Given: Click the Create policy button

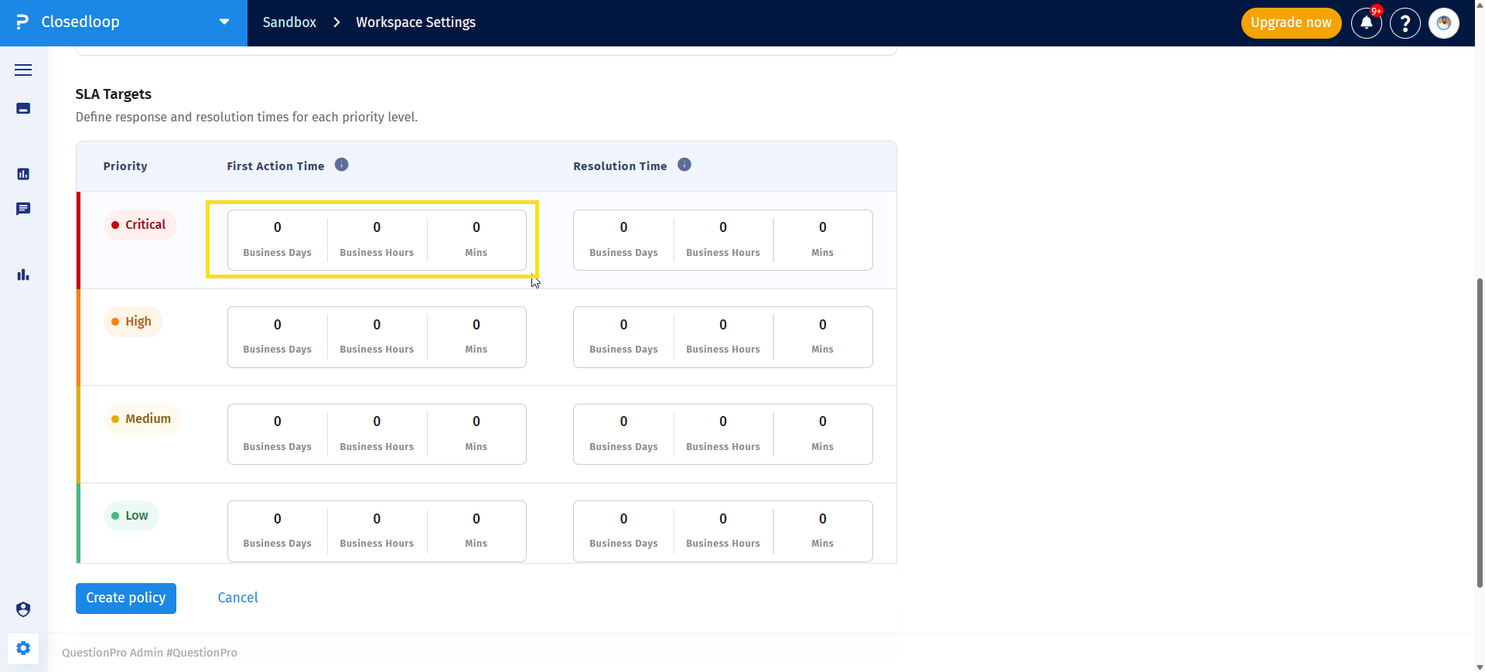Looking at the screenshot, I should coord(126,598).
